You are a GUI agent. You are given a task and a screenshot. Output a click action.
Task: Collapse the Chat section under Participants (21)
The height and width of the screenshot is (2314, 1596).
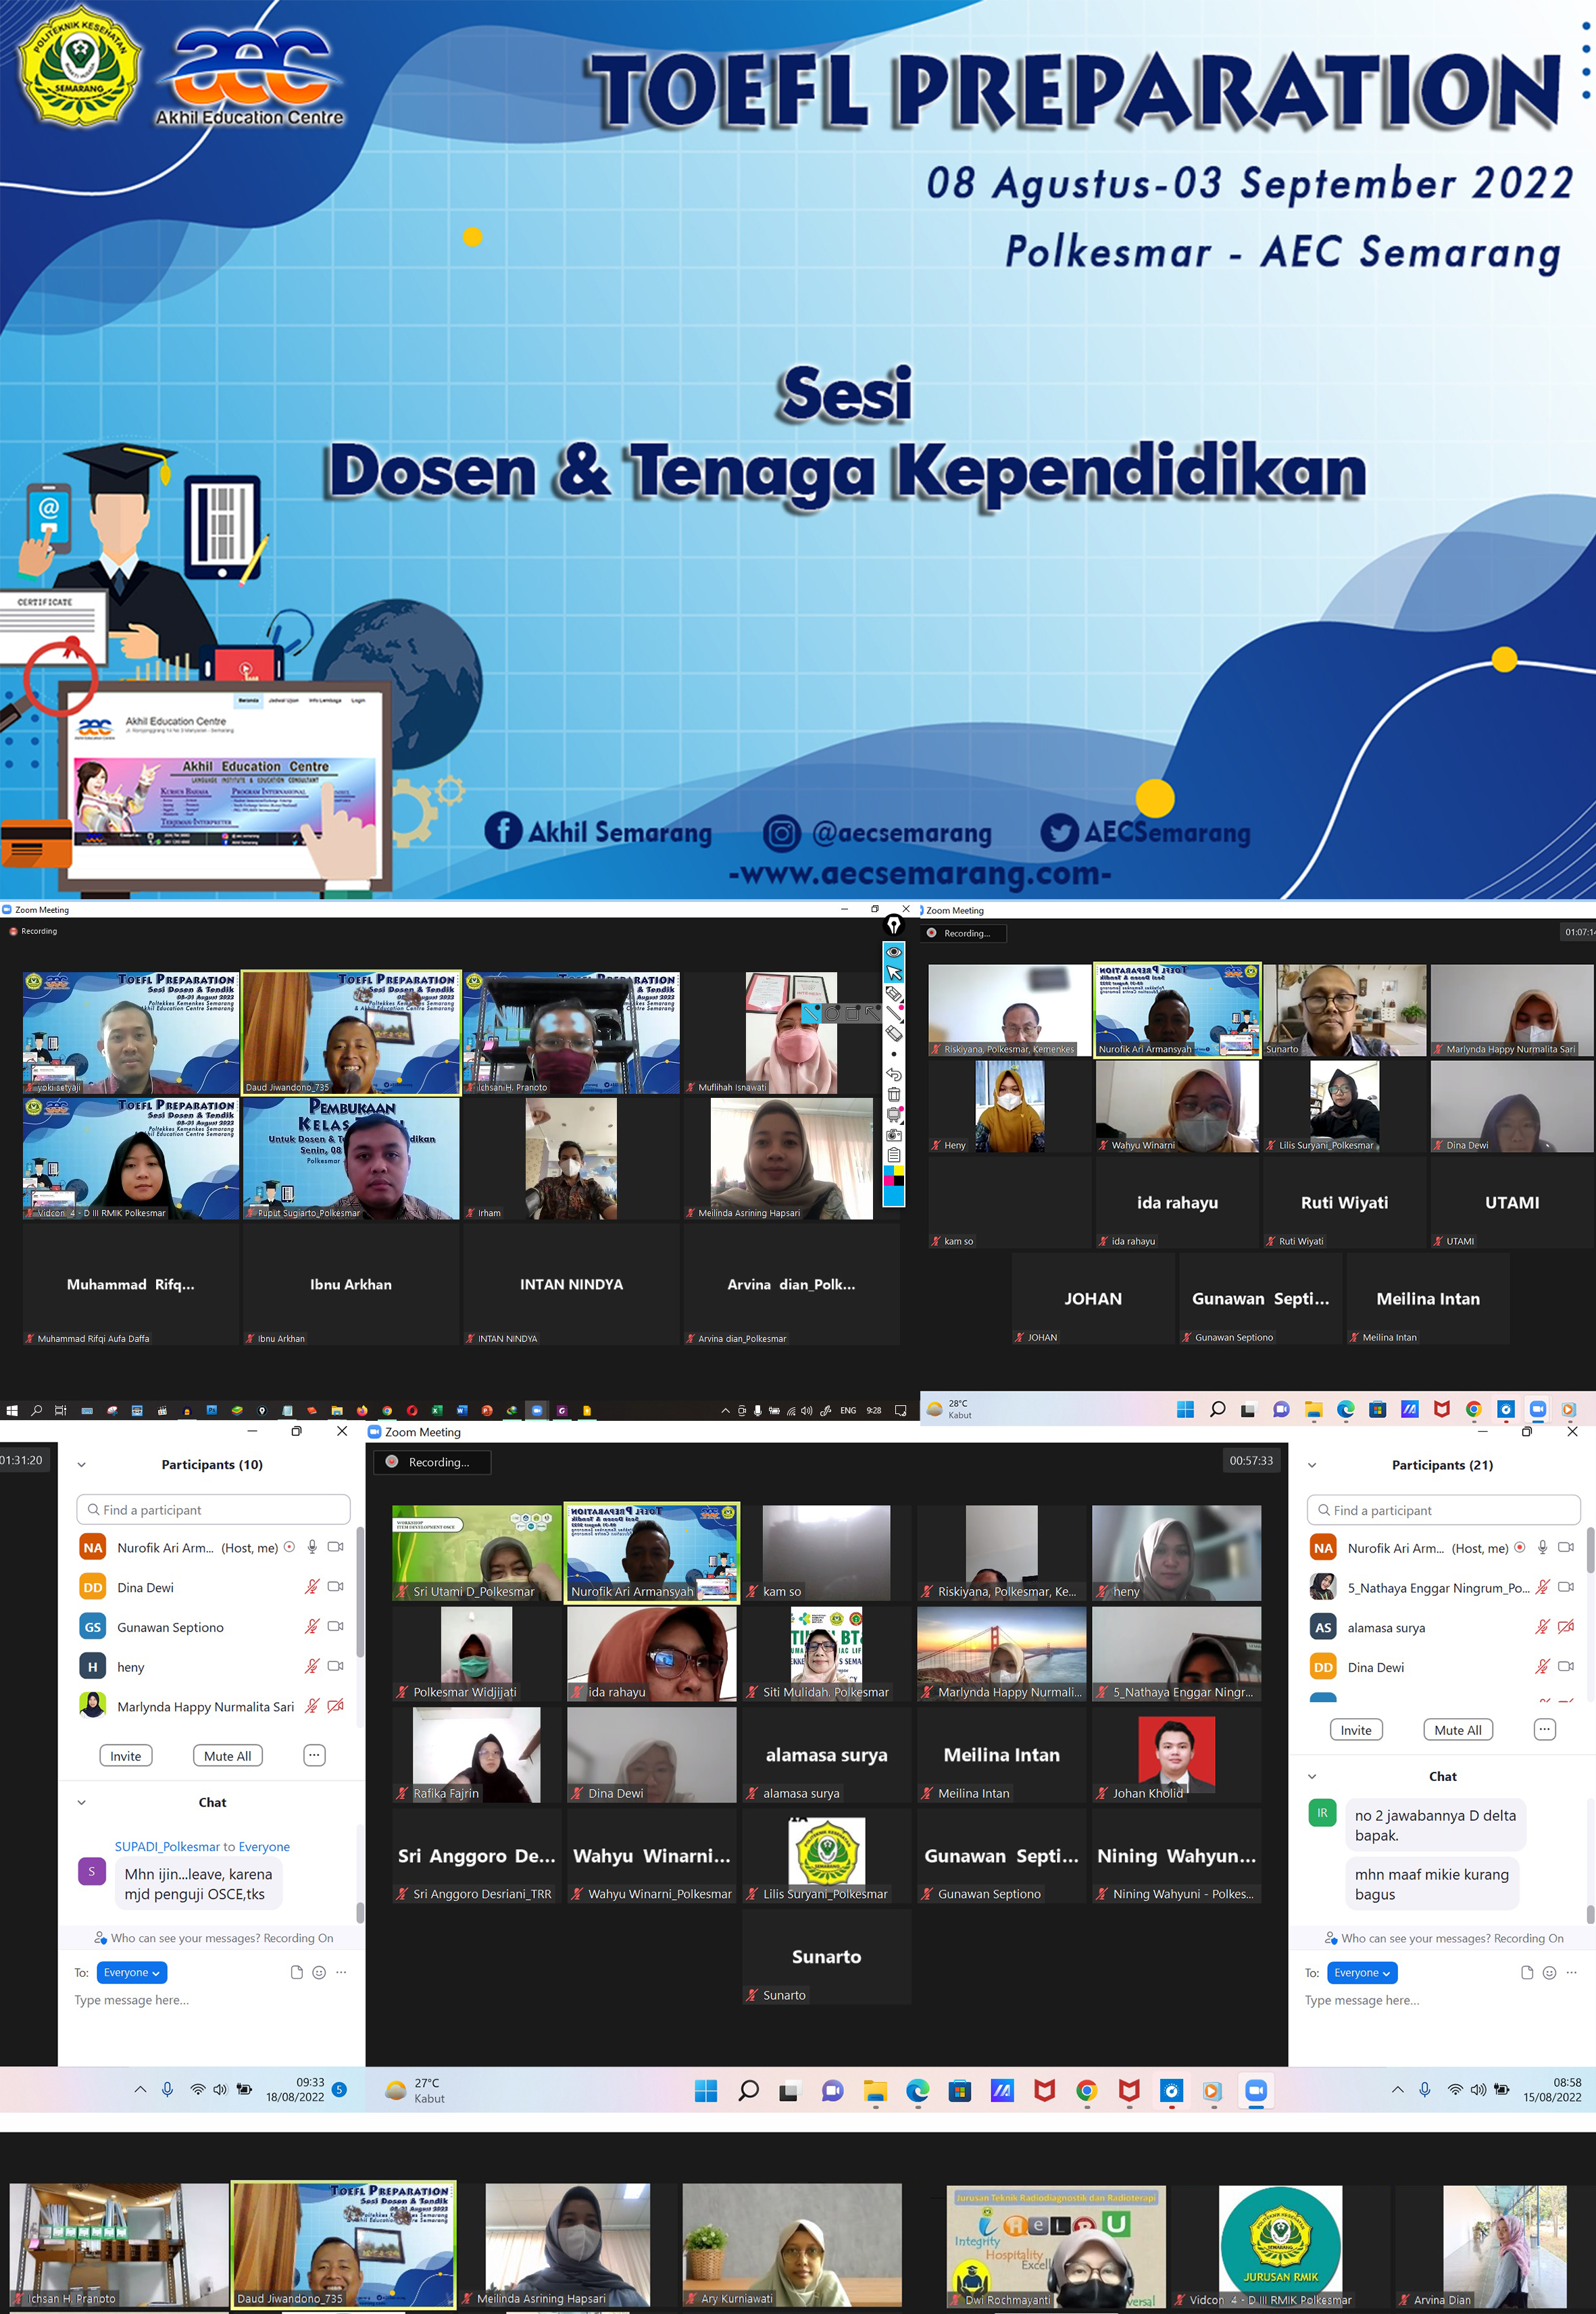[x=1312, y=1776]
